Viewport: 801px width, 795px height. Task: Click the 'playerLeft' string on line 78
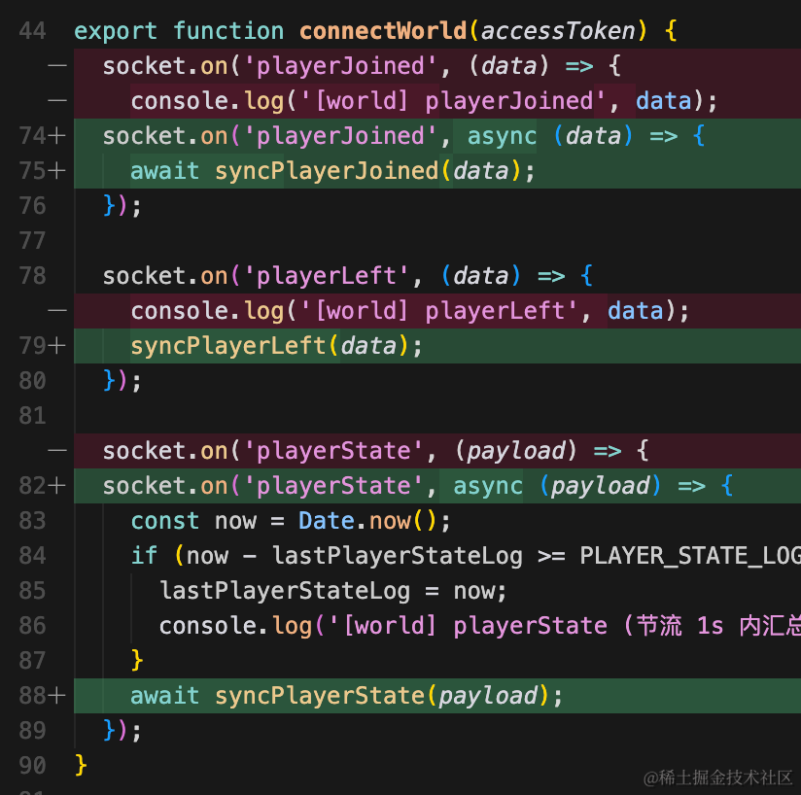pos(327,276)
